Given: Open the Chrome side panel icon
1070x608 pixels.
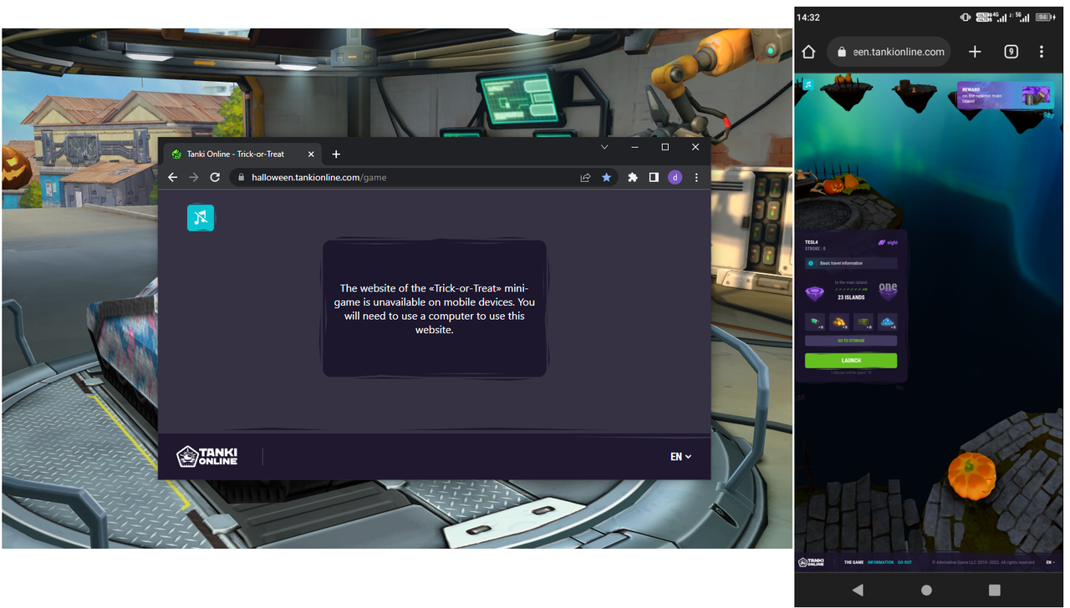Looking at the screenshot, I should (654, 177).
